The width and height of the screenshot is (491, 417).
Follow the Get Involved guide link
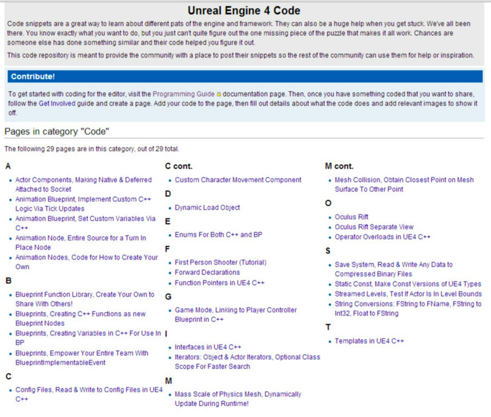click(x=57, y=103)
